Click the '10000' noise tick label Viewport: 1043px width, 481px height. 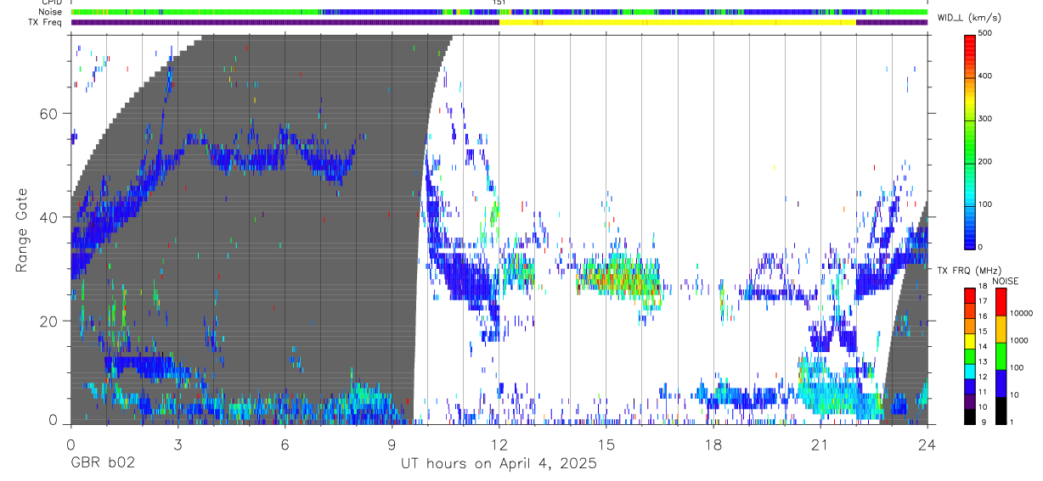click(1021, 313)
